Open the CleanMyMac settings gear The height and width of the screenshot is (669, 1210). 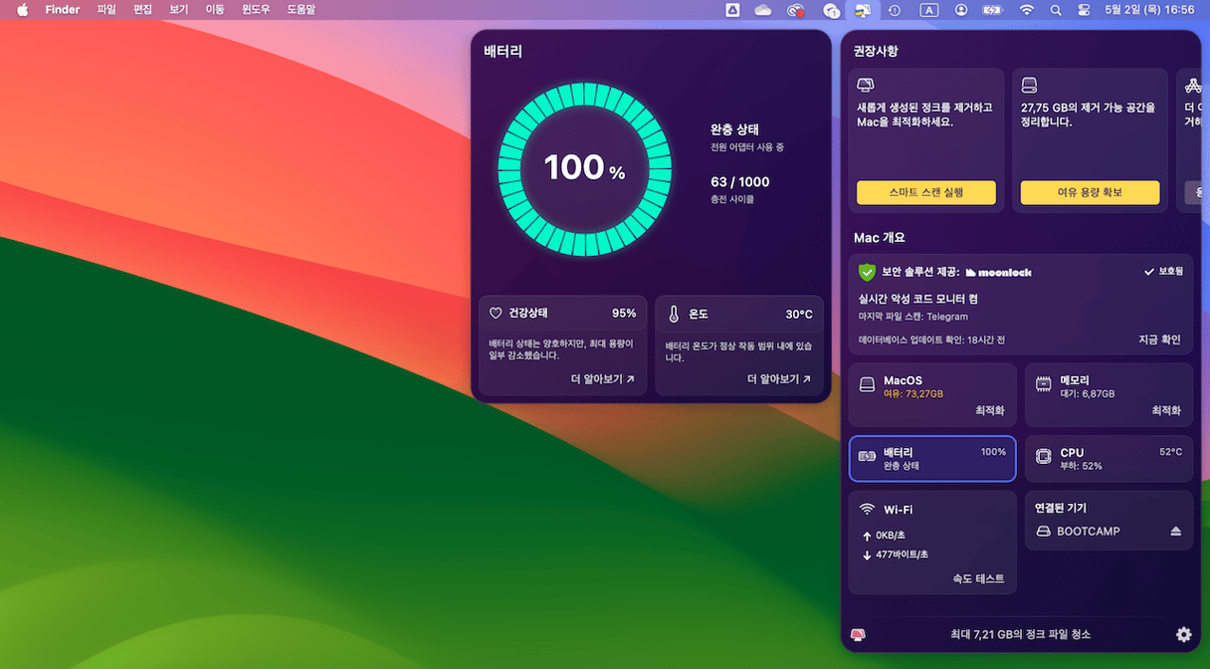(x=1183, y=634)
